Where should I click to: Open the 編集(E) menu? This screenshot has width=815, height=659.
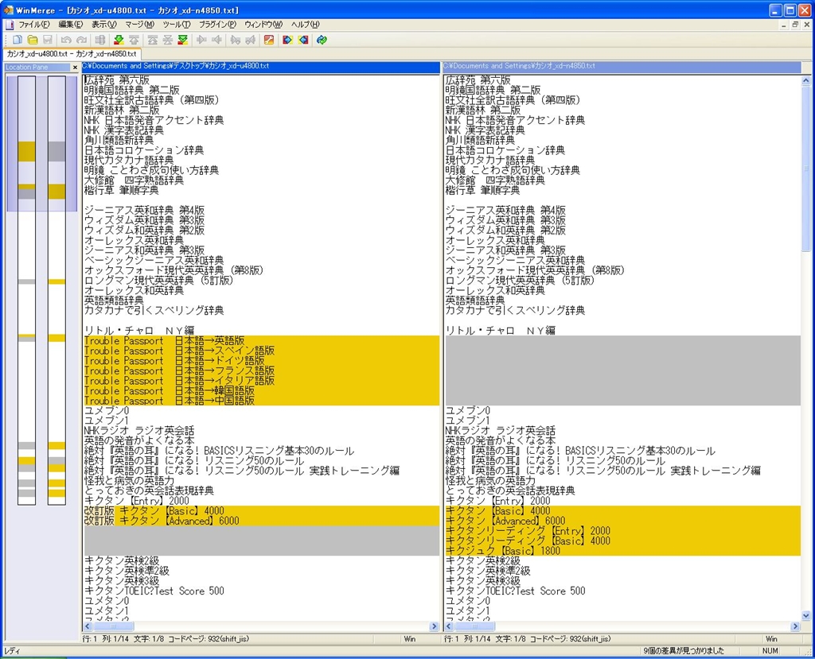pos(71,25)
